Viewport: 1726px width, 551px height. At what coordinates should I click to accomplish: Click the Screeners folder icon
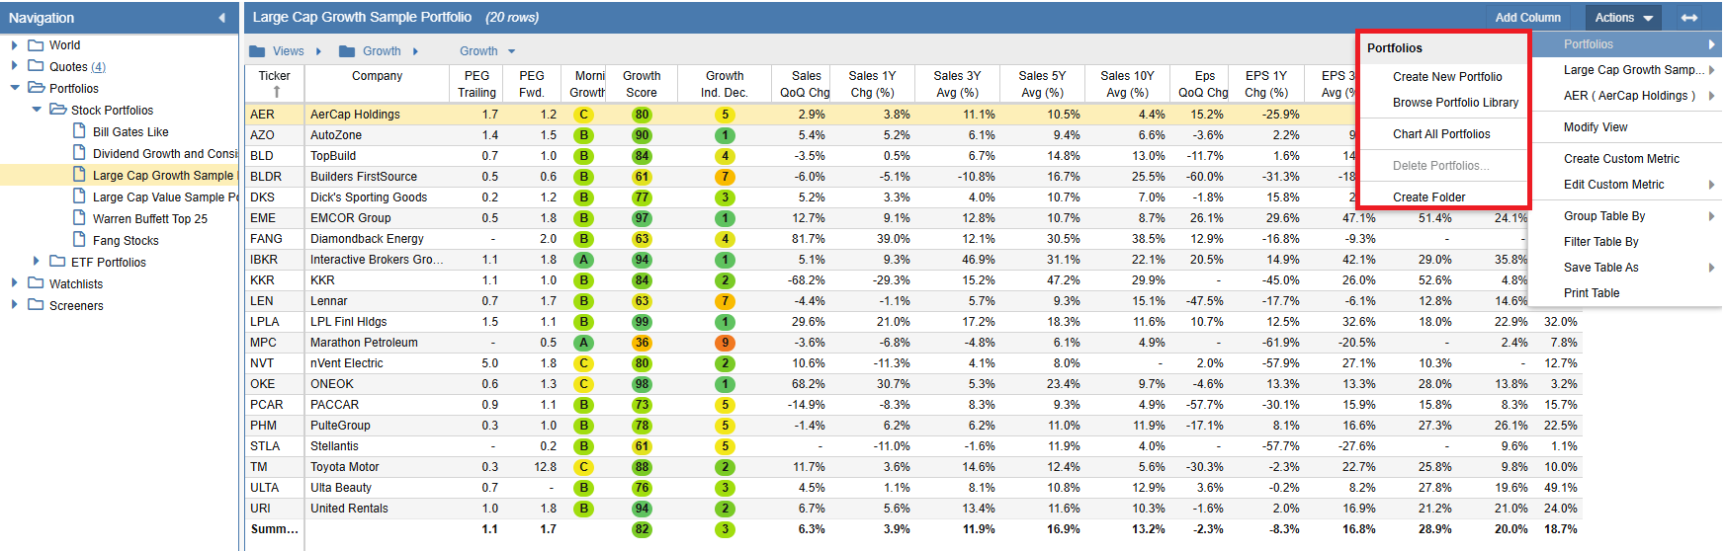36,305
